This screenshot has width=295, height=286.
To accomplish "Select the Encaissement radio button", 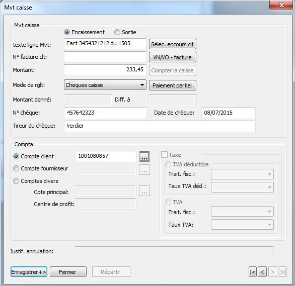I will tap(67, 32).
